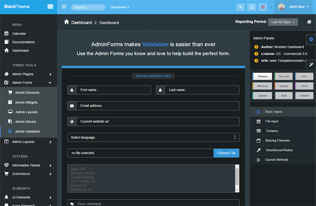Screen dimensions: 316x206
Task: Click the UI Elements bell icon
Action: (x=7, y=197)
